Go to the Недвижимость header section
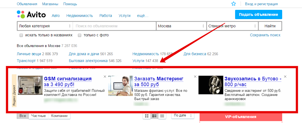Image resolution: width=302 pixels, height=123 pixels. [x=80, y=16]
